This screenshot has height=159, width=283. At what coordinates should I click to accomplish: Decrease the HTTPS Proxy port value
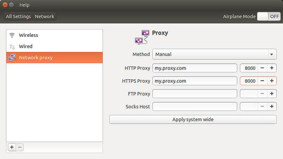(x=262, y=81)
